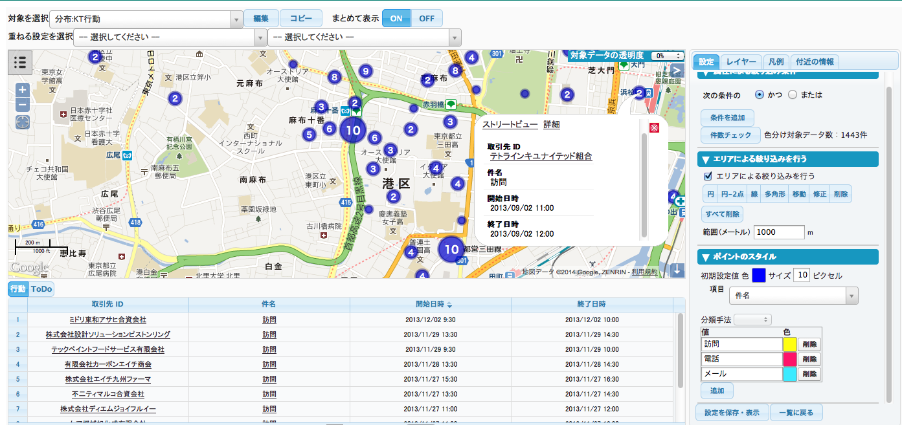The height and width of the screenshot is (425, 902).
Task: Click the 一覧に戻る button
Action: [796, 412]
